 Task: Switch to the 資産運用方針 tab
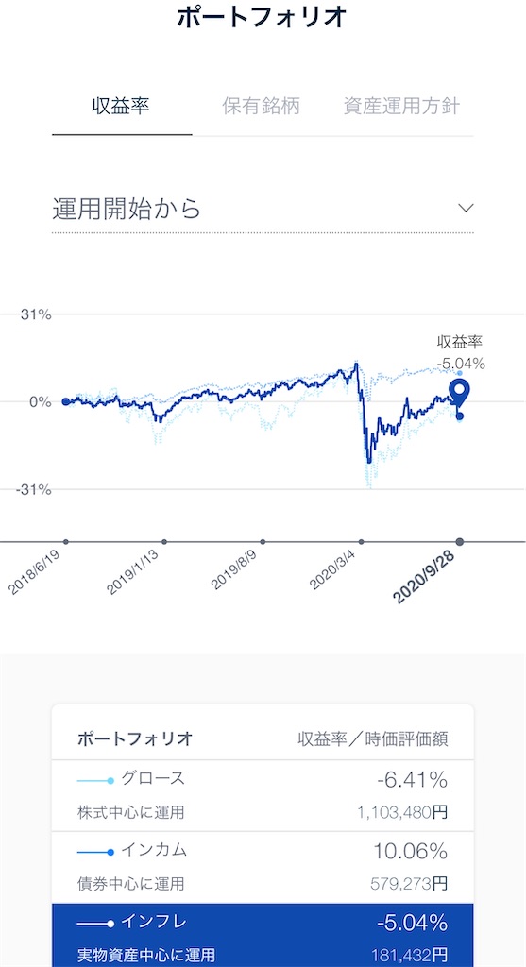coord(401,106)
